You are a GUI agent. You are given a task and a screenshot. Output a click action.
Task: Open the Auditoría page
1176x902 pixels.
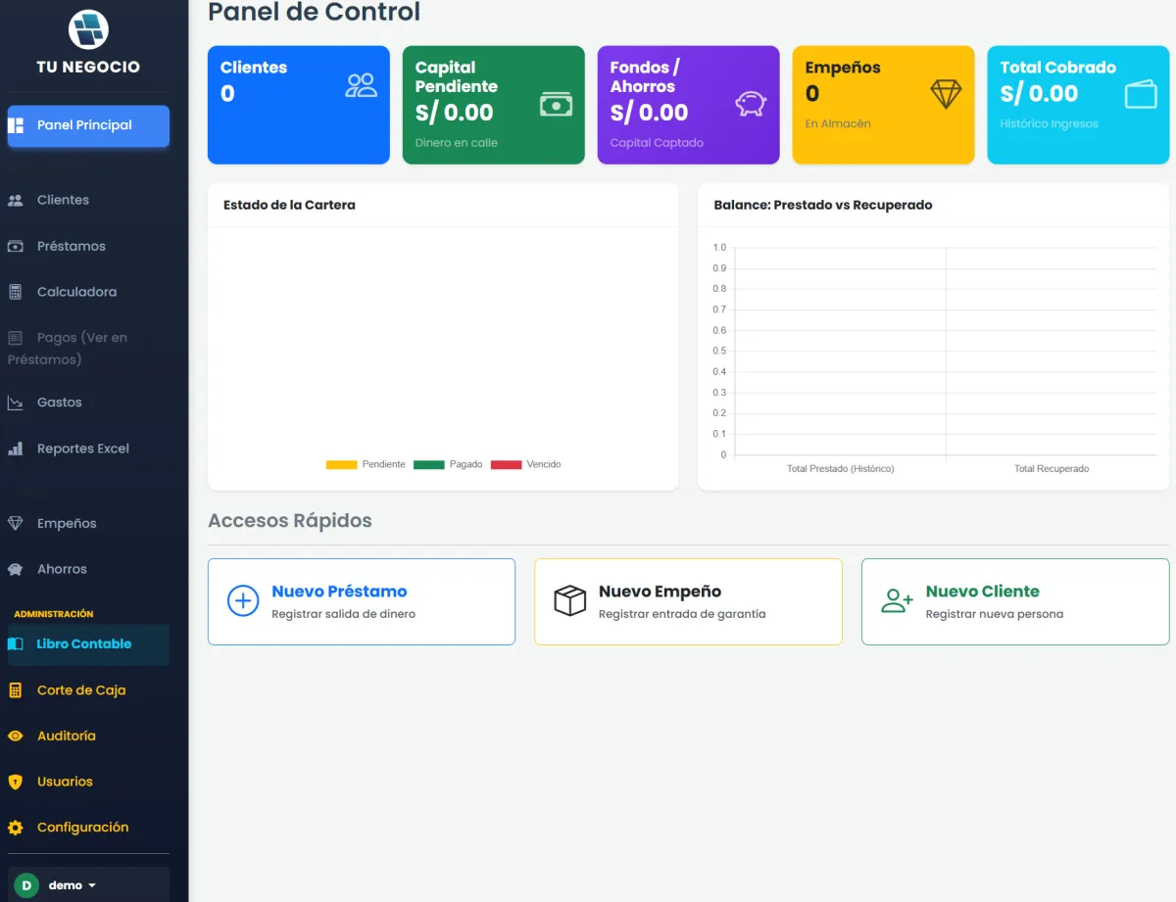pyautogui.click(x=88, y=736)
